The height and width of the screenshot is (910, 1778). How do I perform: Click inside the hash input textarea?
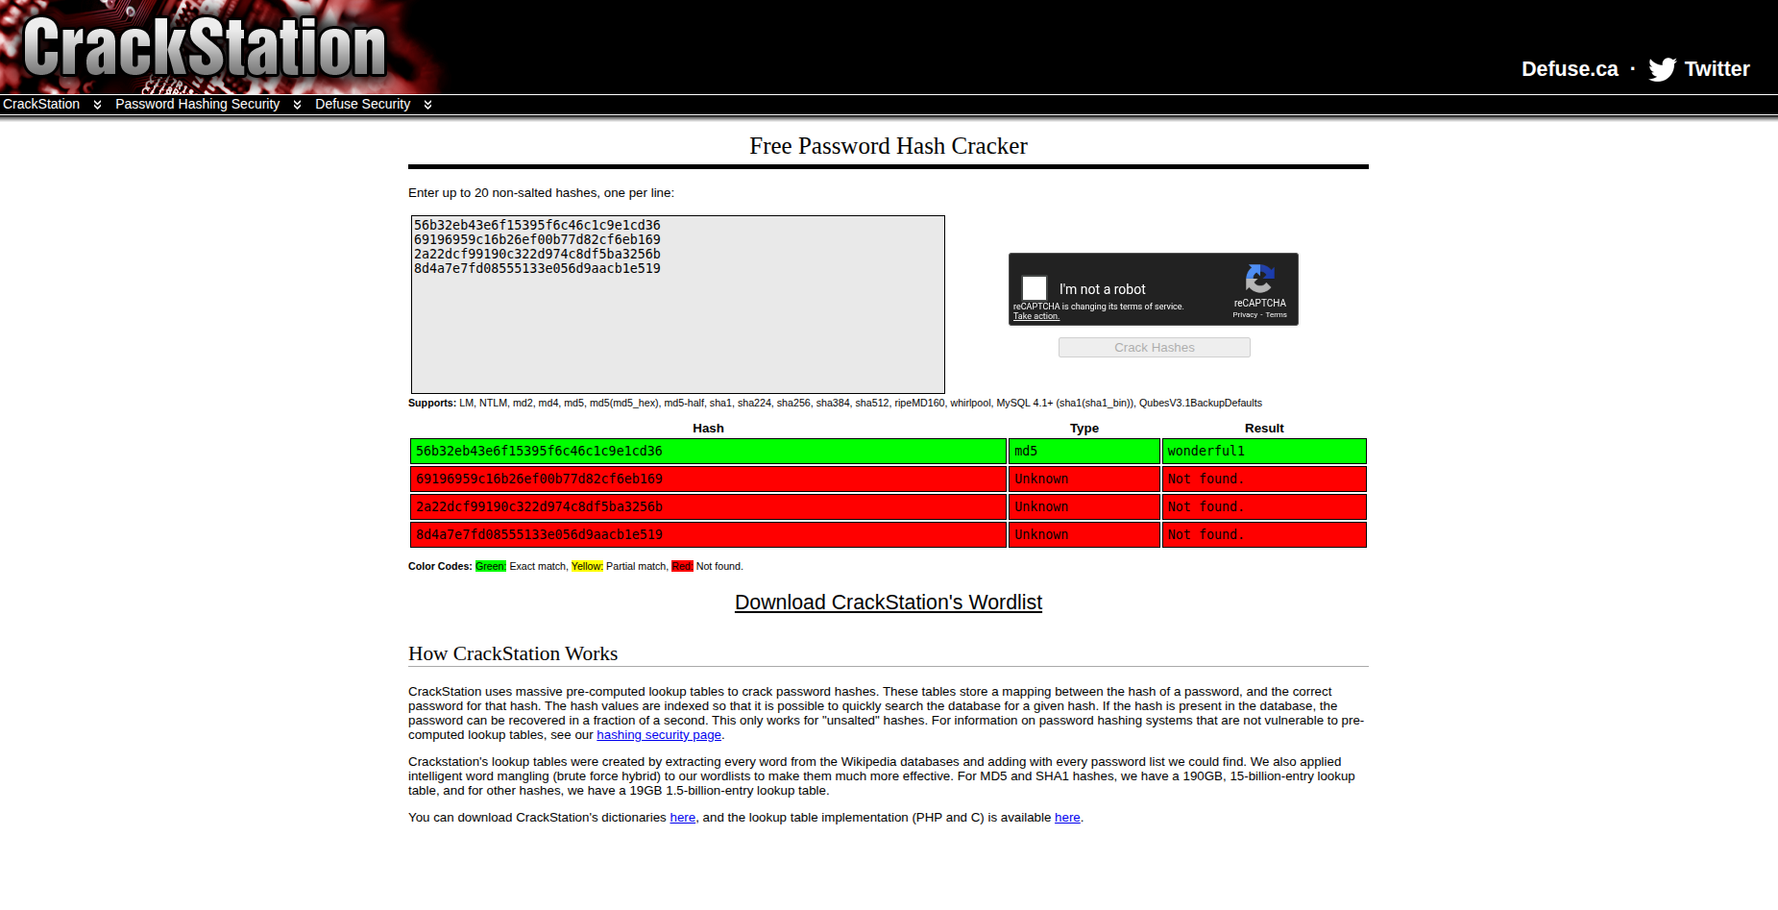pos(677,327)
